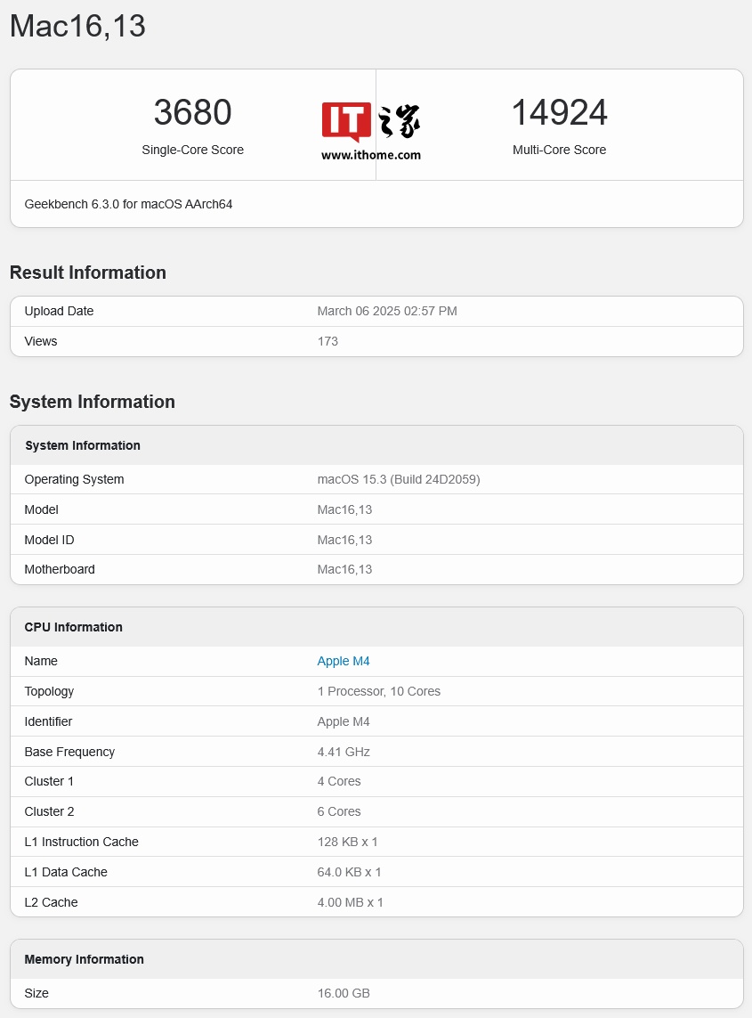Select L1 Instruction Cache 128 KB x 1

[347, 842]
